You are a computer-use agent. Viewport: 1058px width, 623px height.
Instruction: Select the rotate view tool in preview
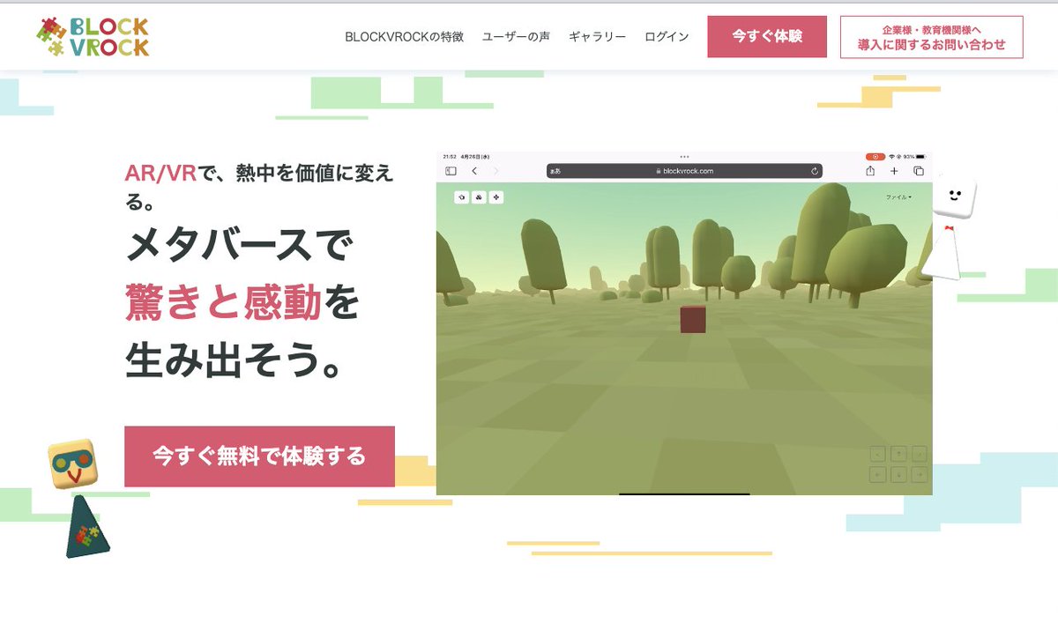pyautogui.click(x=462, y=197)
